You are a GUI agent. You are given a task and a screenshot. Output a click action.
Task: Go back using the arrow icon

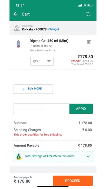[15, 14]
